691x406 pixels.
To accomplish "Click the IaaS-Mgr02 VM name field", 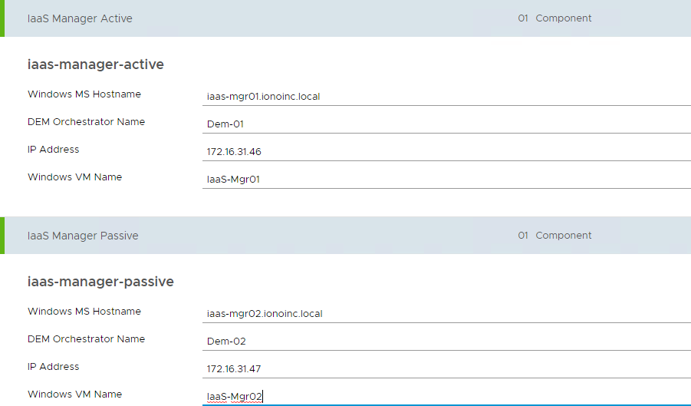I will (x=445, y=397).
